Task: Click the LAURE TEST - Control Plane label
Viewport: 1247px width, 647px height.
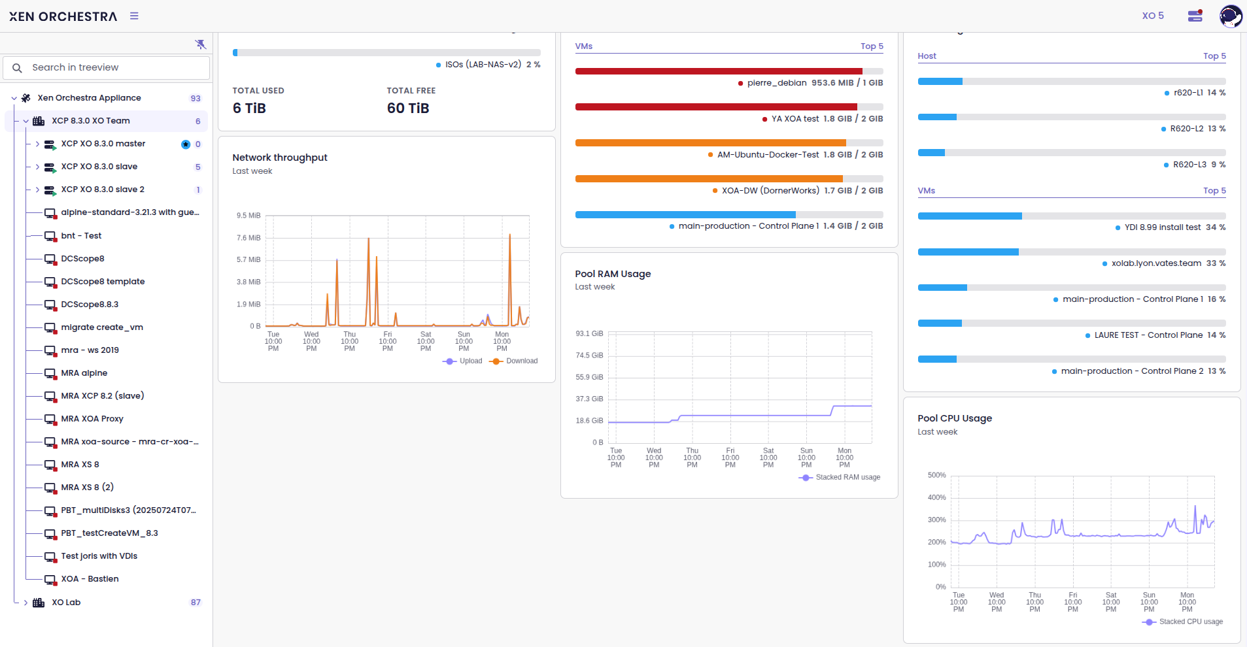Action: pos(1149,335)
